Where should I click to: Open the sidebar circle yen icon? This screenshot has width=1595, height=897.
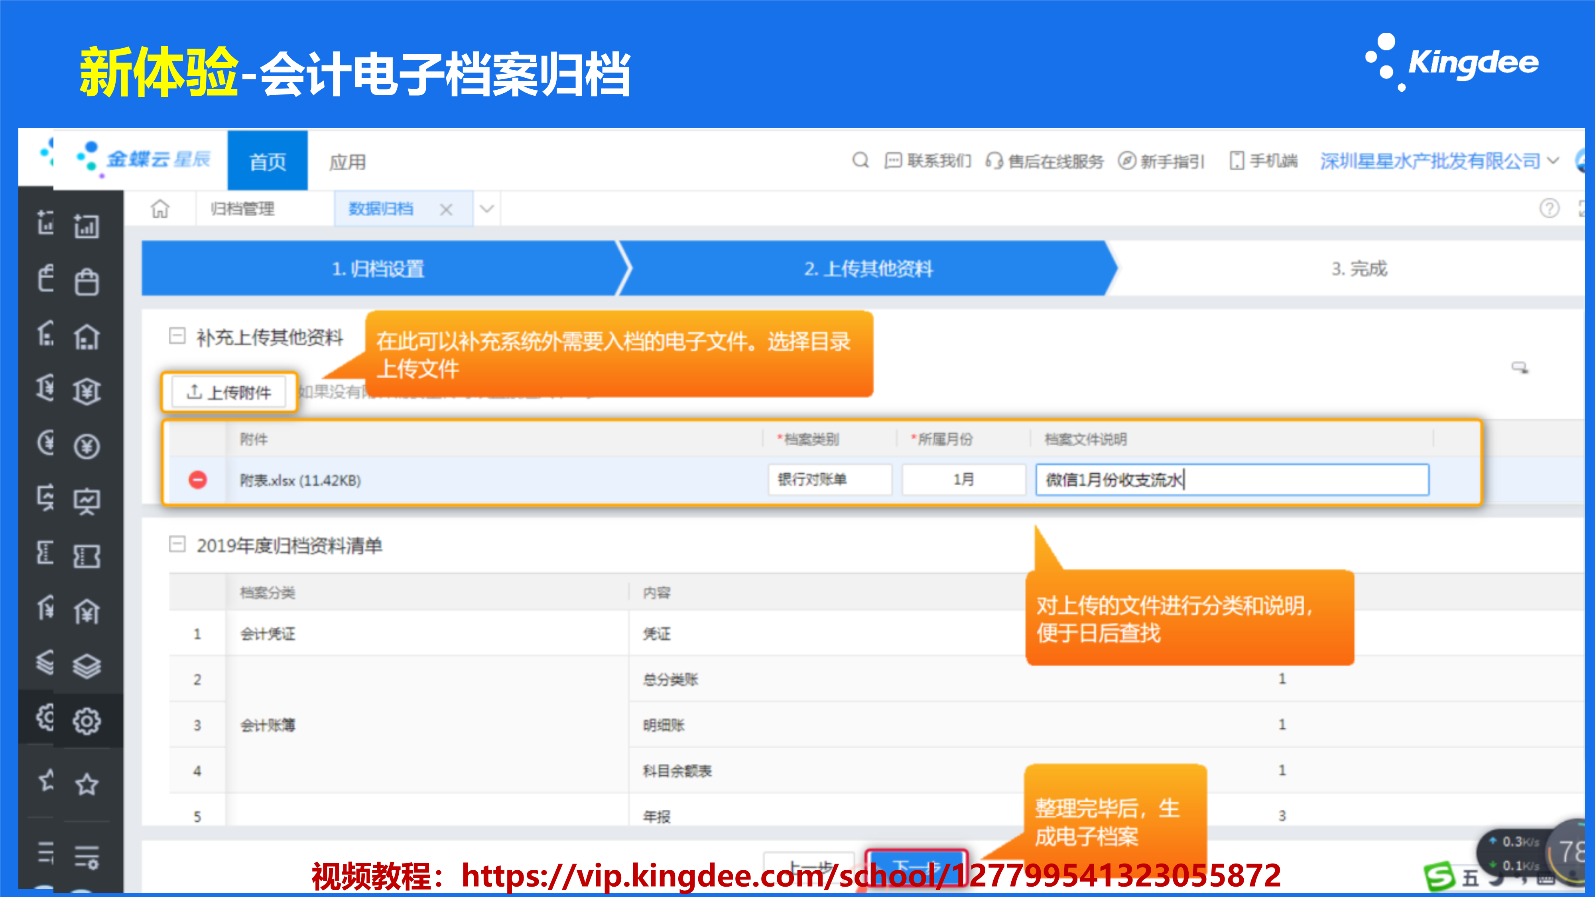coord(87,447)
